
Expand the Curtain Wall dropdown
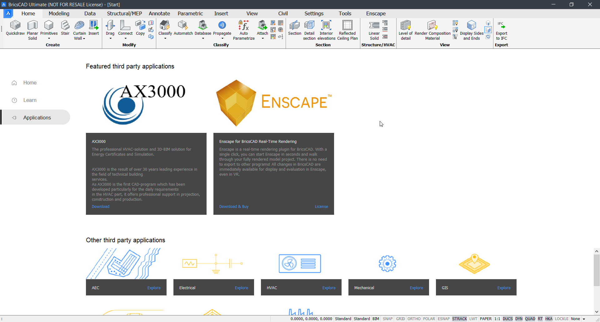tap(84, 38)
